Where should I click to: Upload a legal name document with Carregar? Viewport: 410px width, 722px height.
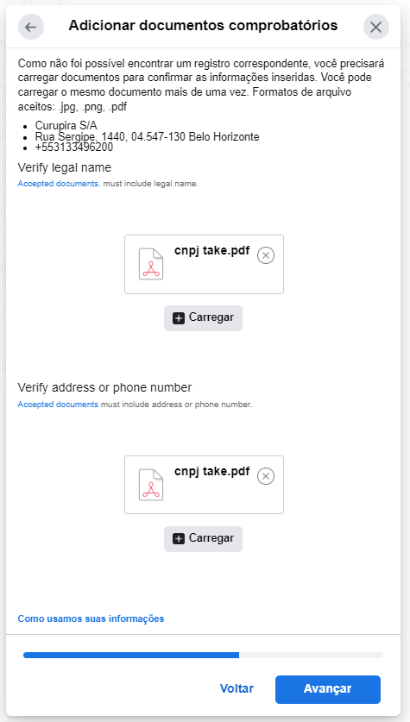(203, 317)
